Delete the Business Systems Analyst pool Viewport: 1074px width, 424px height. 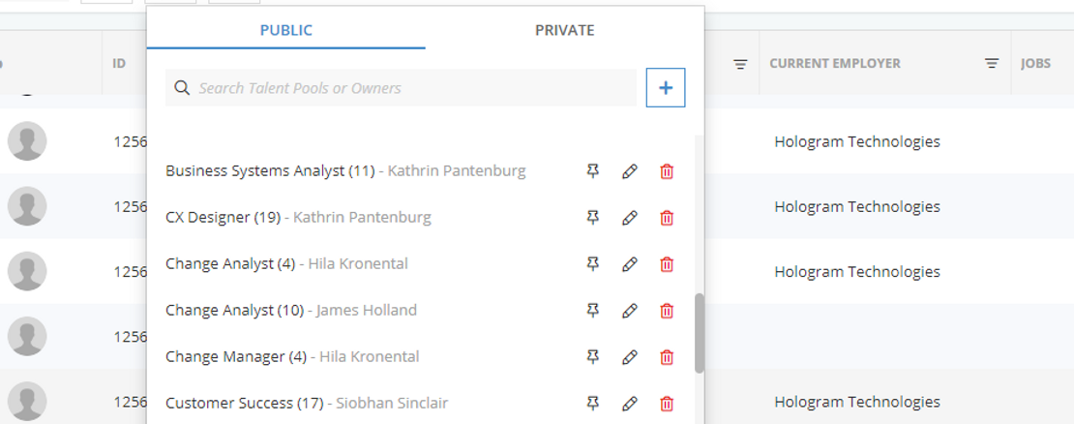(x=667, y=171)
